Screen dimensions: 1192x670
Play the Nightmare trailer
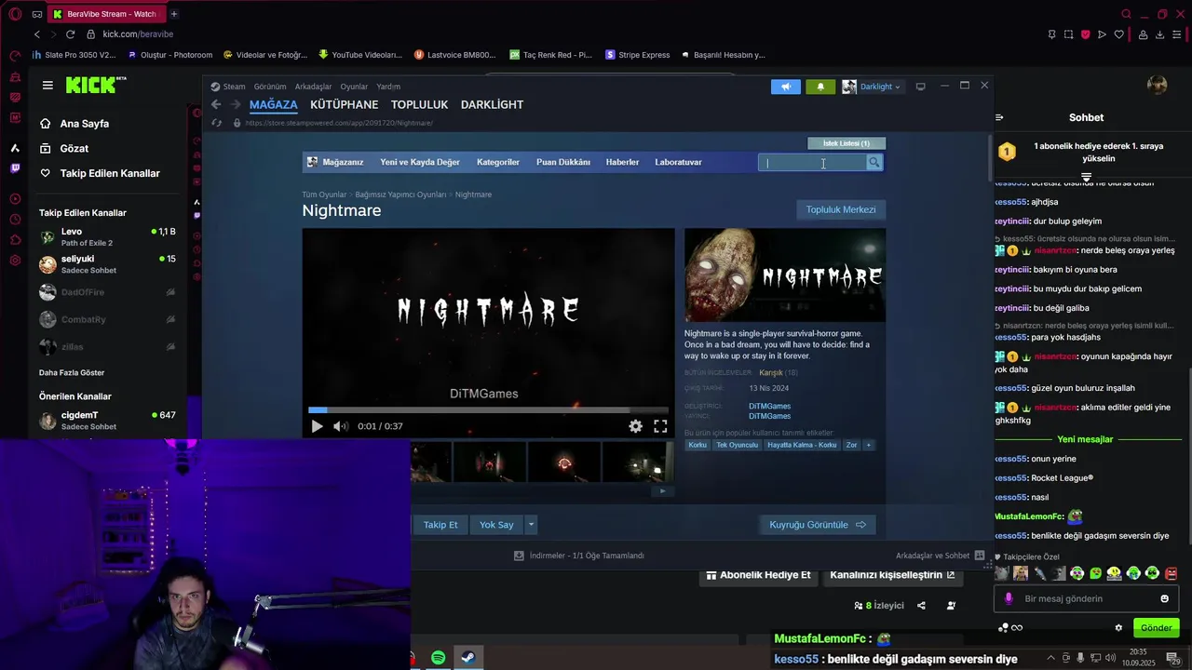317,426
